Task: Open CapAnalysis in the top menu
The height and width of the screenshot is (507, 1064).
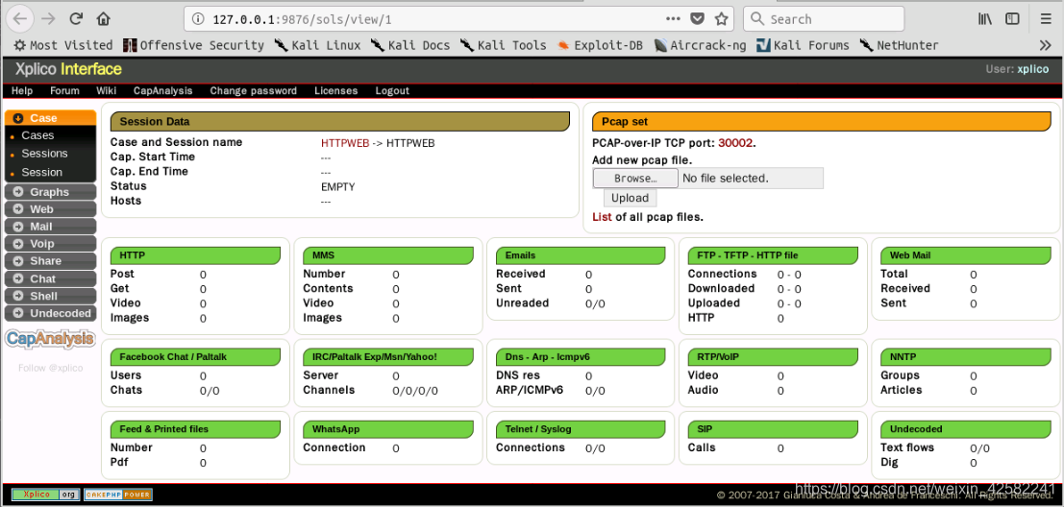Action: click(x=162, y=91)
